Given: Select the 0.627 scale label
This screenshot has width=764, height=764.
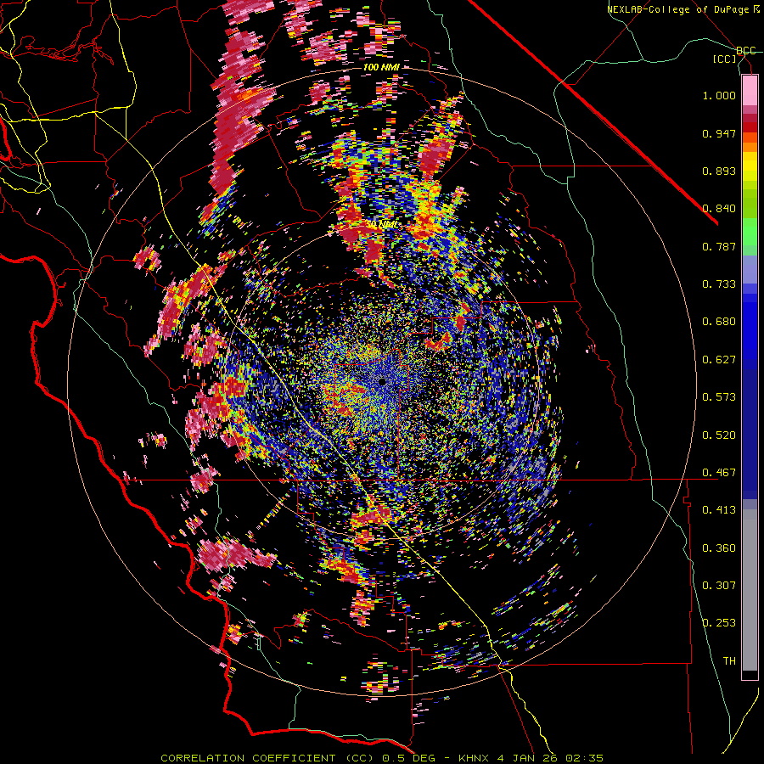Looking at the screenshot, I should click(719, 360).
